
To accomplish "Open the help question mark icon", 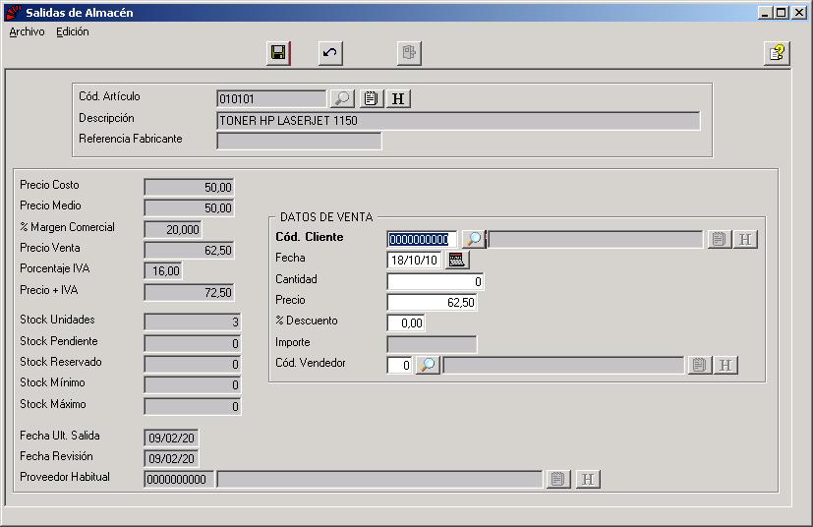I will click(x=777, y=53).
